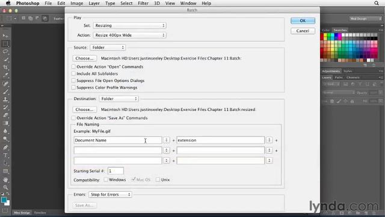This screenshot has width=385, height=217.
Task: Enable Suppress File Open Options Dialogs
Action: [73, 80]
